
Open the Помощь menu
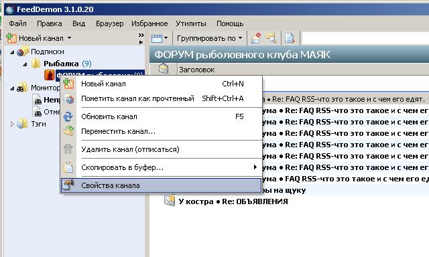point(230,23)
